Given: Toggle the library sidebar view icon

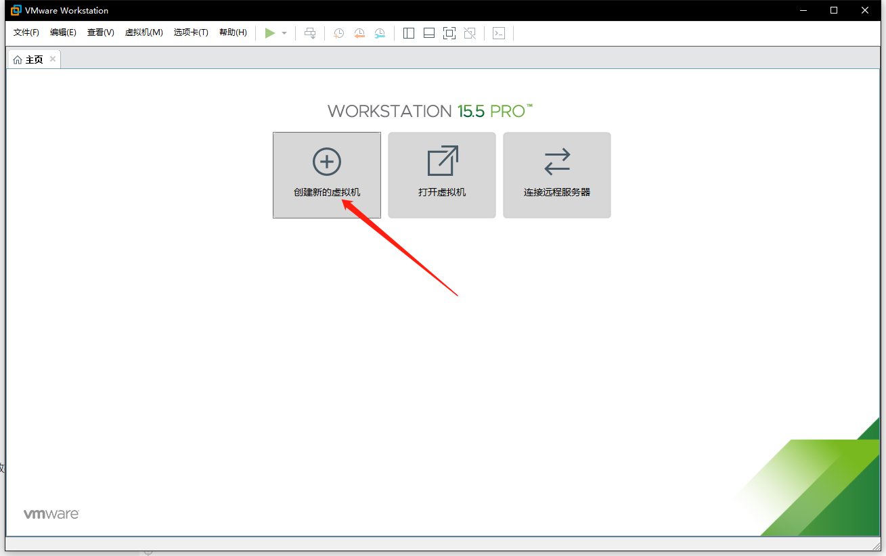Looking at the screenshot, I should coord(409,33).
